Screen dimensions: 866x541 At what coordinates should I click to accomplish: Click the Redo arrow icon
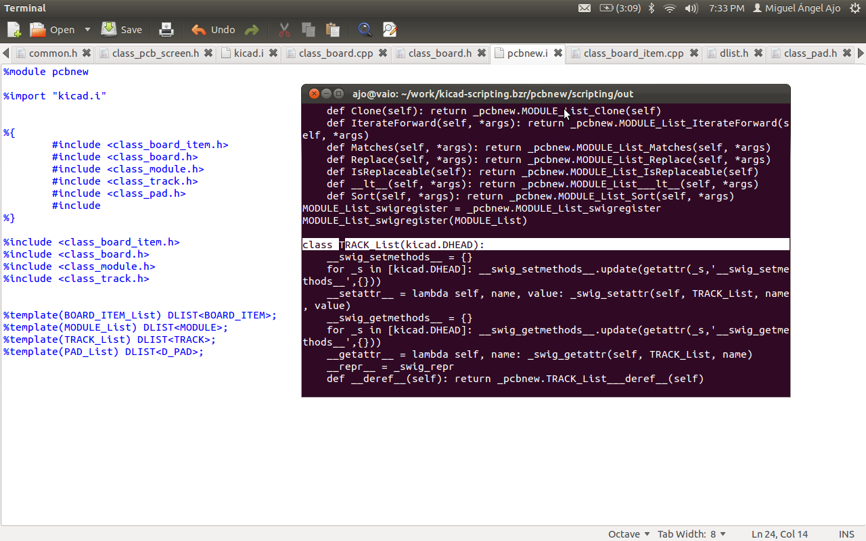pos(252,30)
